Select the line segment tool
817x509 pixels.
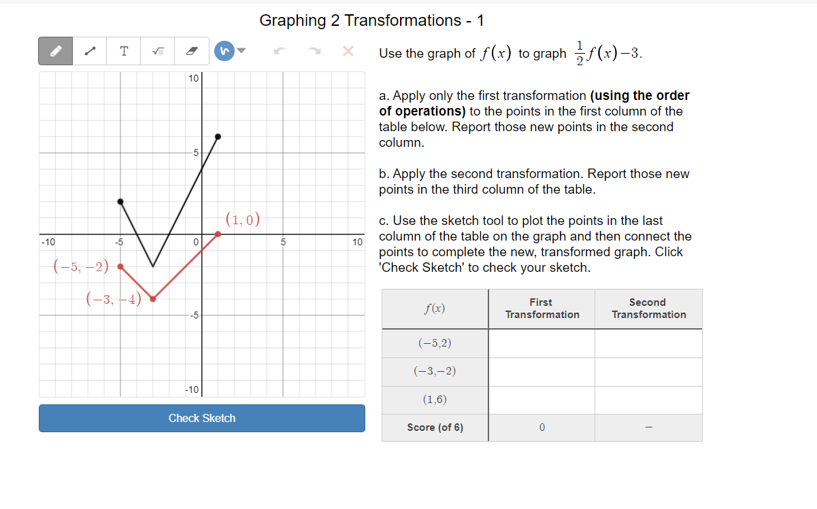coord(90,51)
